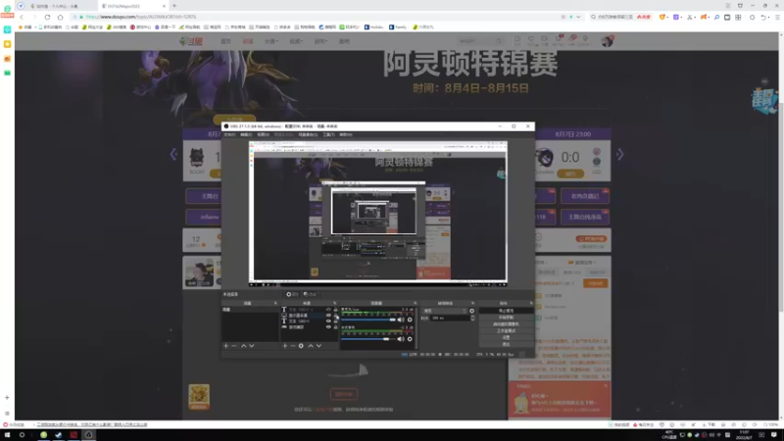
Task: Expand the Douyu 分类 nav dropdown
Action: click(271, 41)
